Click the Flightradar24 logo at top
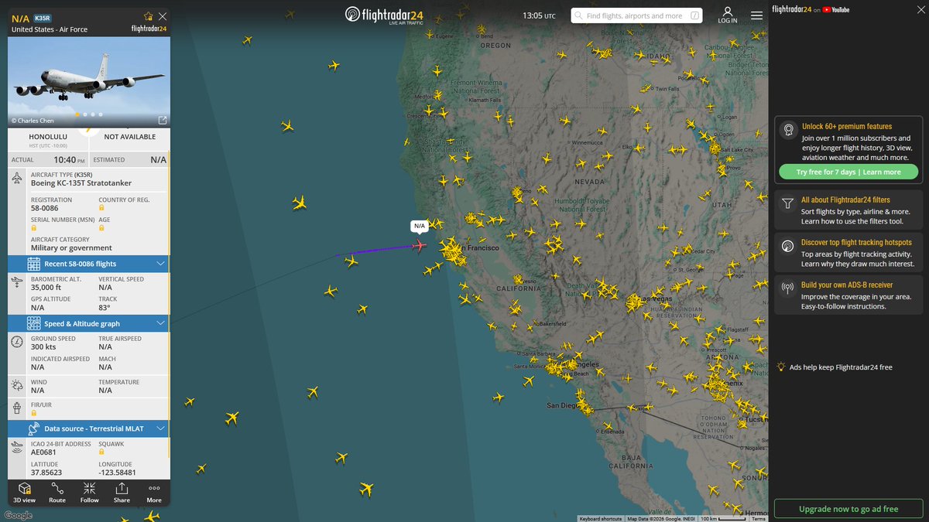 click(x=385, y=15)
